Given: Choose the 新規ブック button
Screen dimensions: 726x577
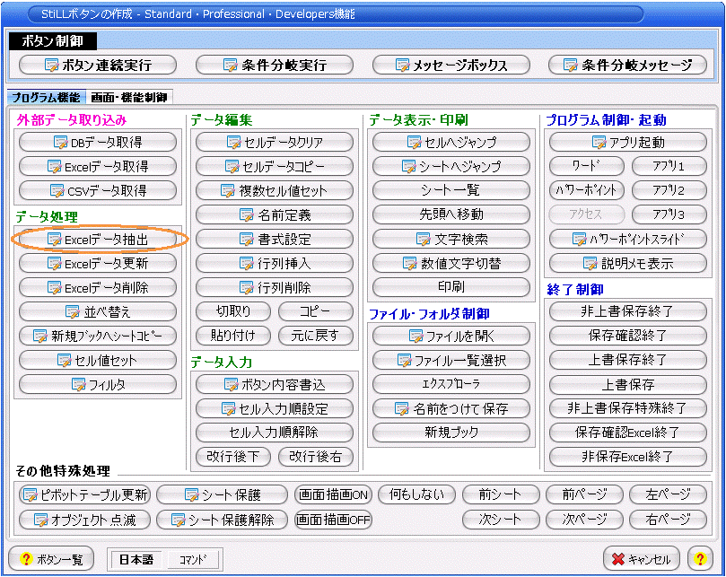Looking at the screenshot, I should (451, 433).
